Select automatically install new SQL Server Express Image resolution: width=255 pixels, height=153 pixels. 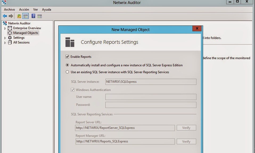pyautogui.click(x=67, y=65)
